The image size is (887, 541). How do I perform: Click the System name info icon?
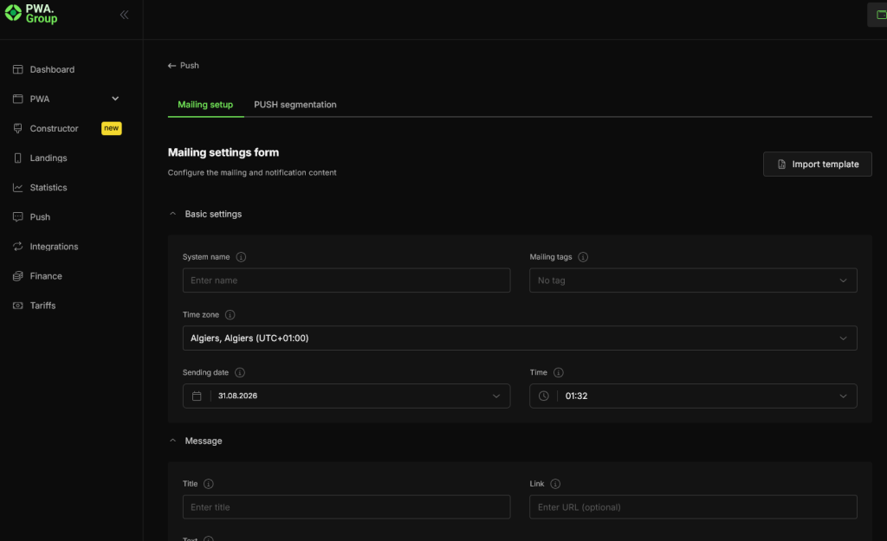tap(241, 256)
